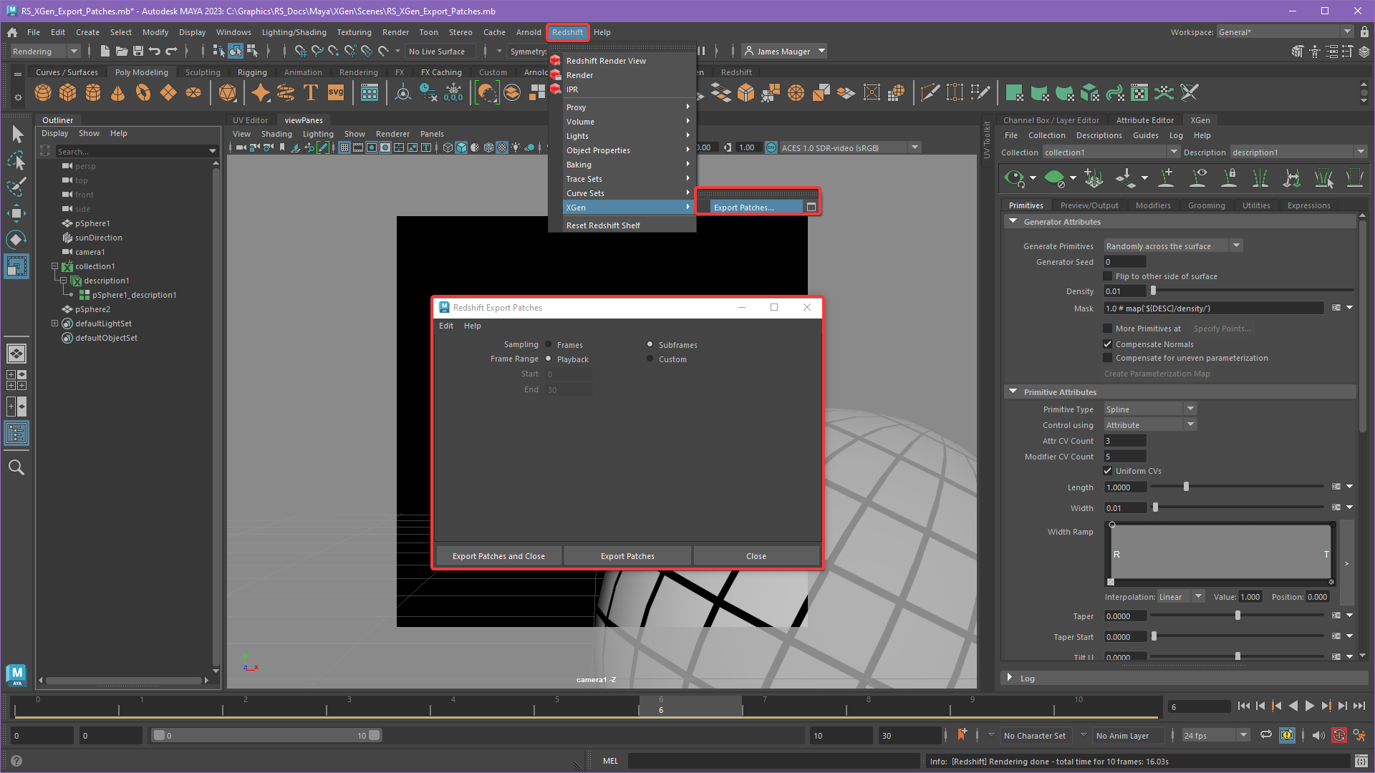The height and width of the screenshot is (773, 1375).
Task: Enable Flip to other side of surface
Action: (1108, 276)
